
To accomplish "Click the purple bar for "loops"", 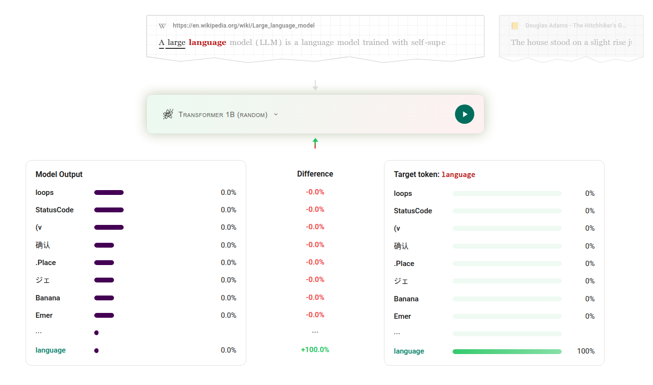I will coord(109,192).
